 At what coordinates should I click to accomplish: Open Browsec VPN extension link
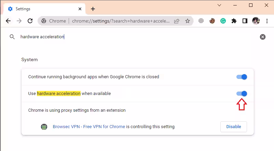tap(89, 127)
